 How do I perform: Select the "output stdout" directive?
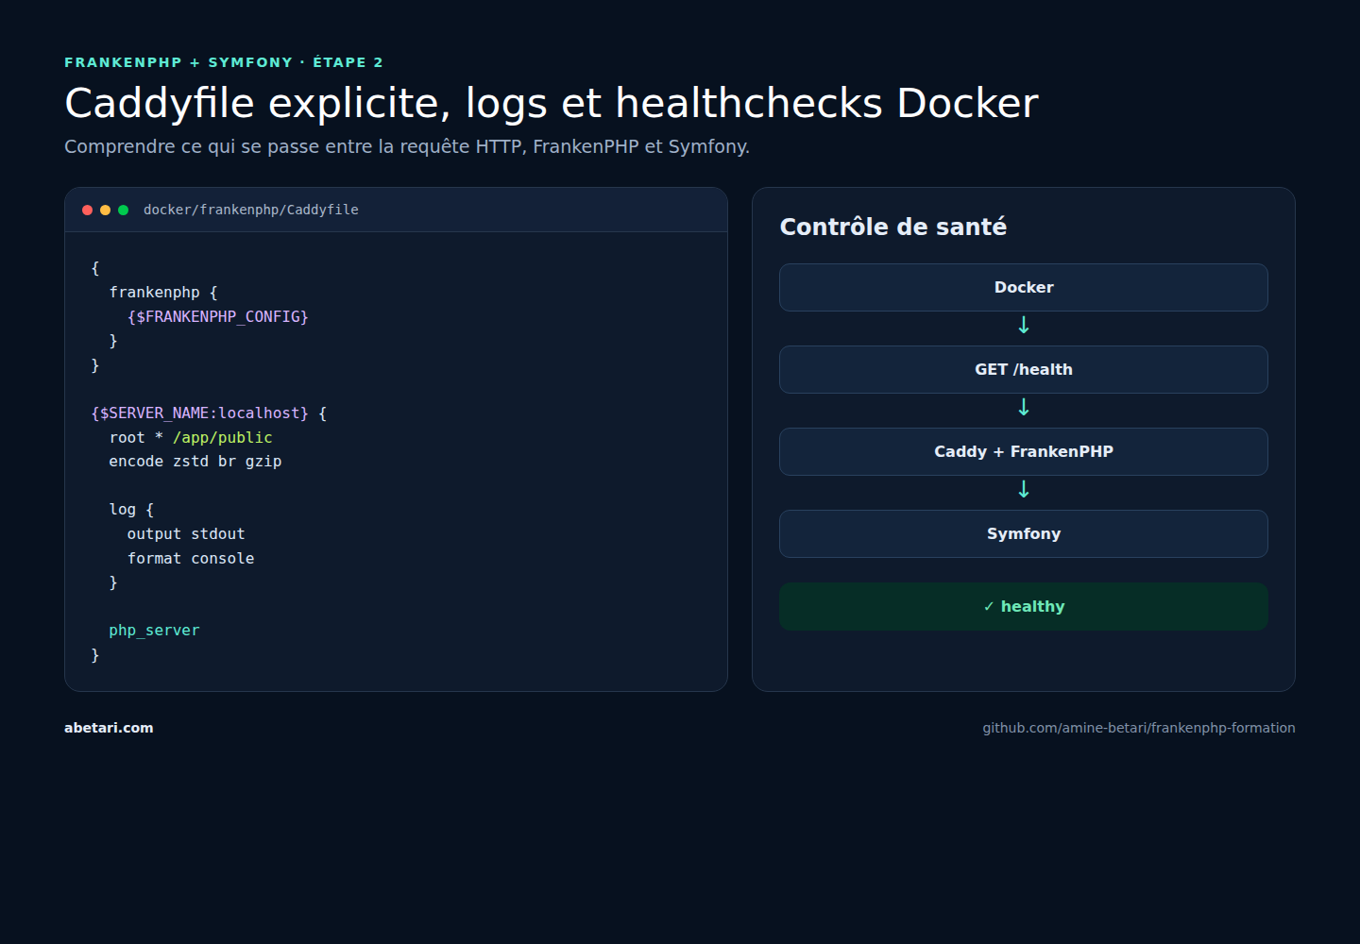click(186, 534)
